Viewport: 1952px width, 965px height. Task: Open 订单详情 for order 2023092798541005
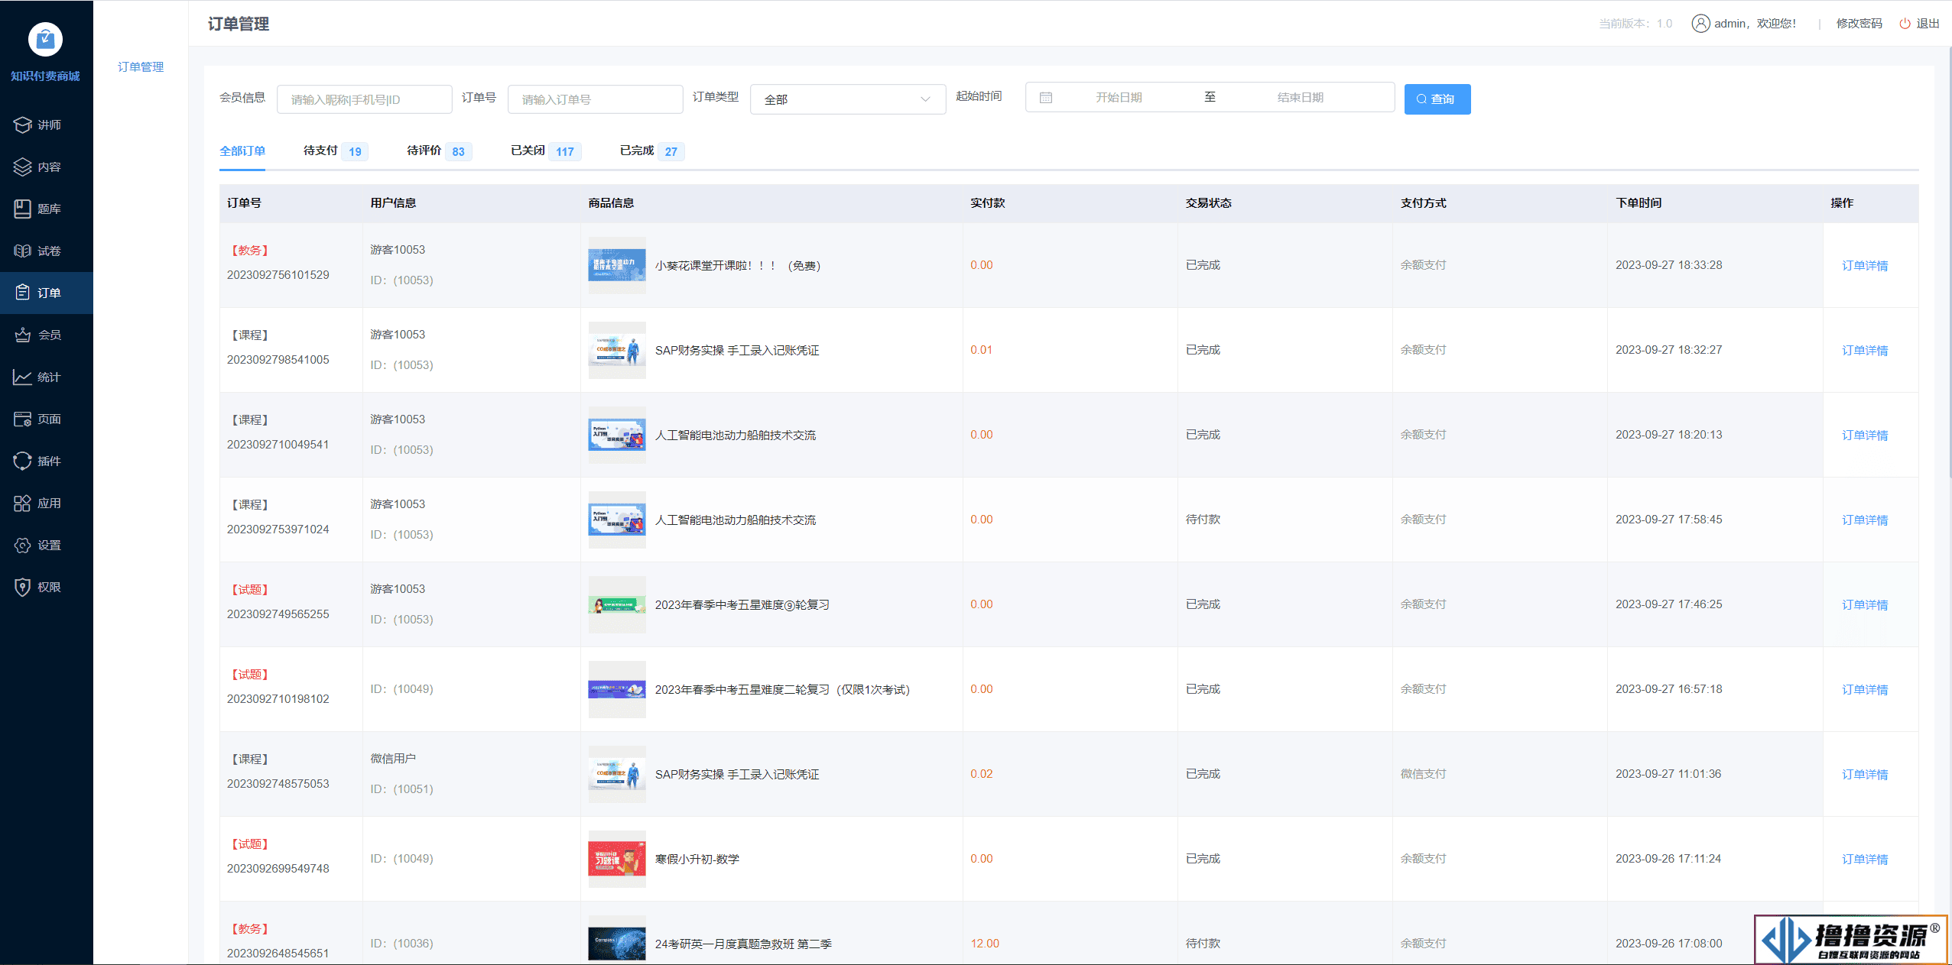click(1865, 351)
